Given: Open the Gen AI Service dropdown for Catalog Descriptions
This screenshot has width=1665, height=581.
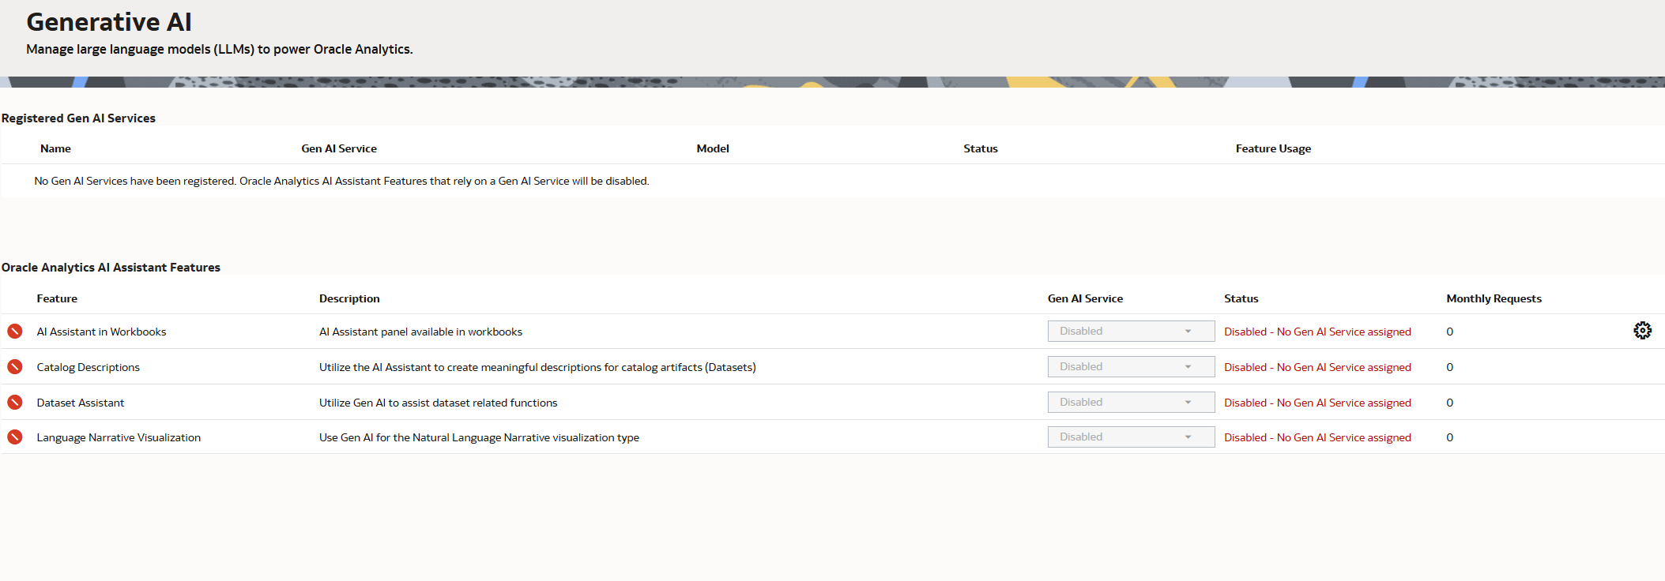Looking at the screenshot, I should click(1131, 366).
